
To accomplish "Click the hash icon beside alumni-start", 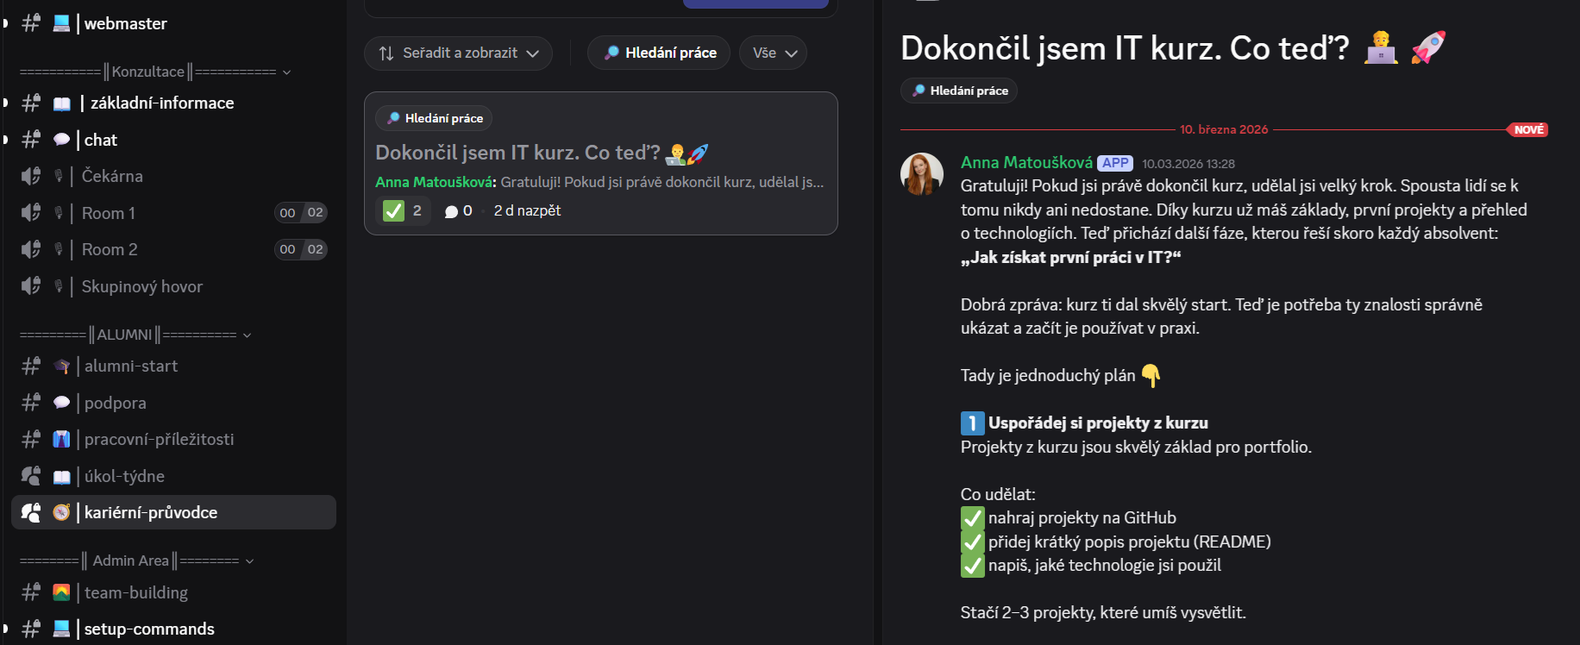I will [31, 366].
